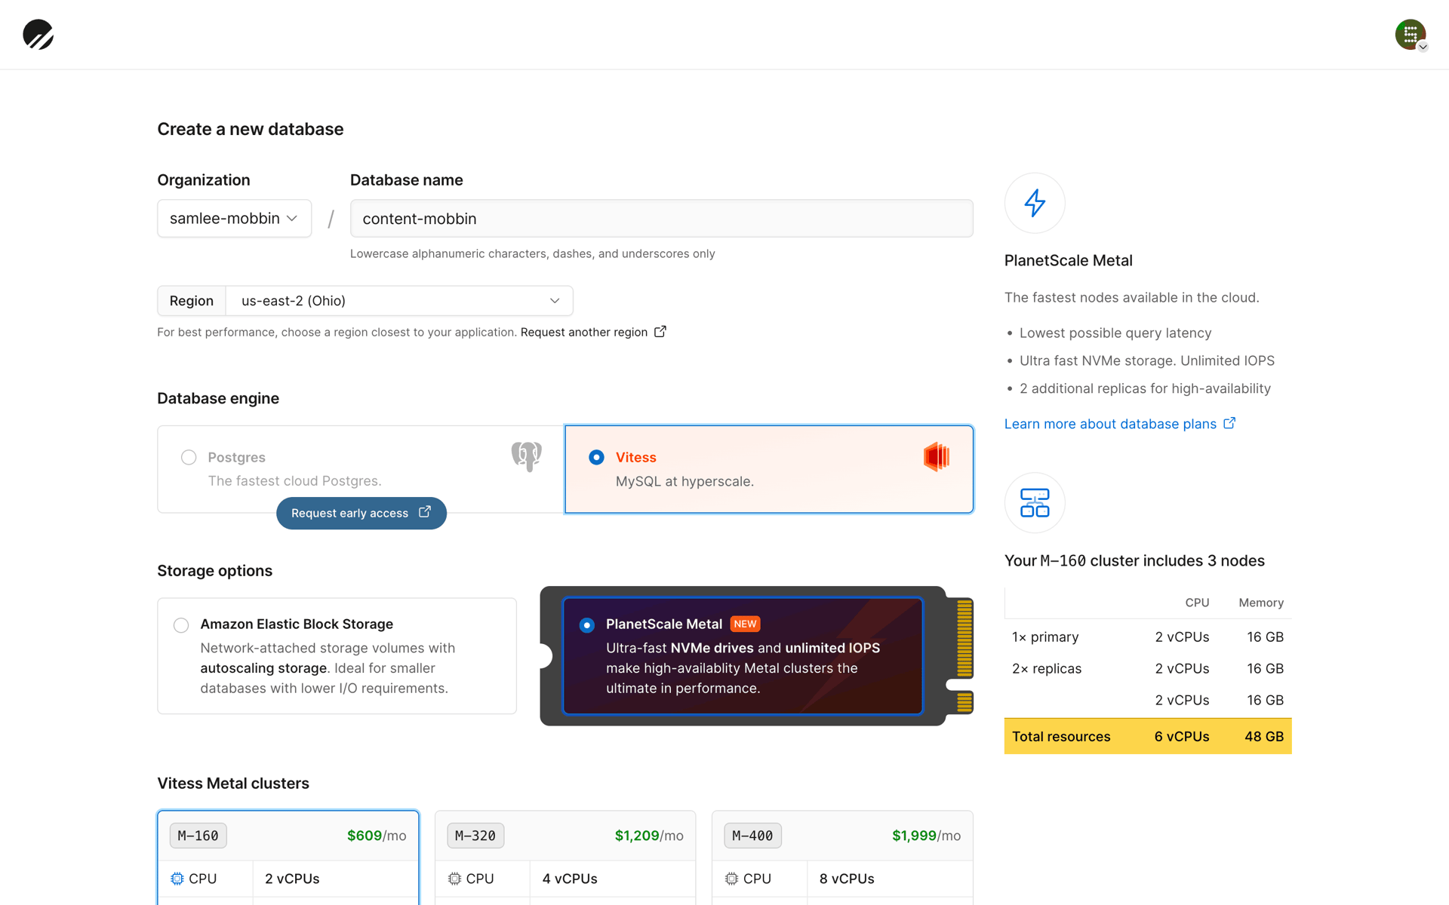Click the 2× replicas row label

pyautogui.click(x=1047, y=669)
